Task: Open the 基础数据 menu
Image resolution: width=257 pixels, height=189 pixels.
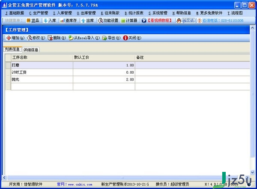Action: pos(15,13)
